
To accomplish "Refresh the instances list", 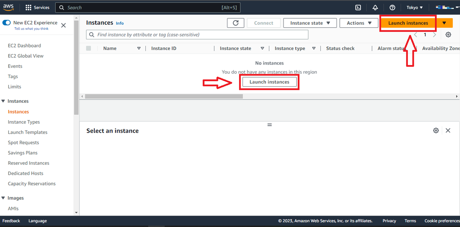I will click(x=236, y=23).
